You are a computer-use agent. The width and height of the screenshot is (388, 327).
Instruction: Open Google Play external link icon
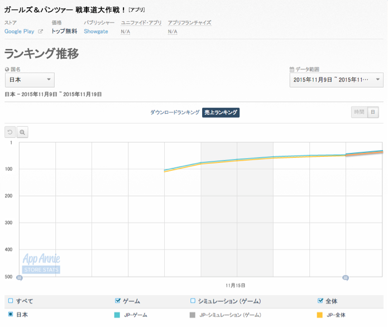pyautogui.click(x=40, y=31)
